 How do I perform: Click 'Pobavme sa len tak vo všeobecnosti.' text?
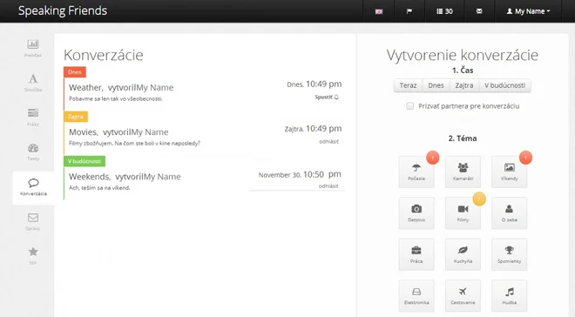click(x=116, y=98)
